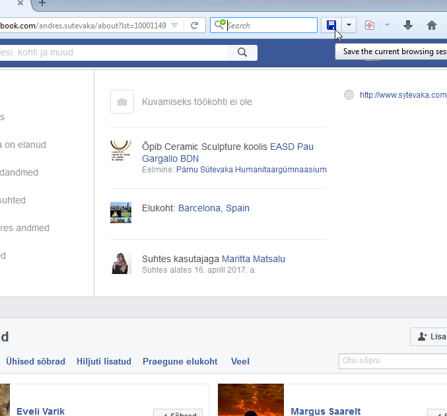Click the search engine magnifier icon
447x416 pixels.
(x=220, y=24)
